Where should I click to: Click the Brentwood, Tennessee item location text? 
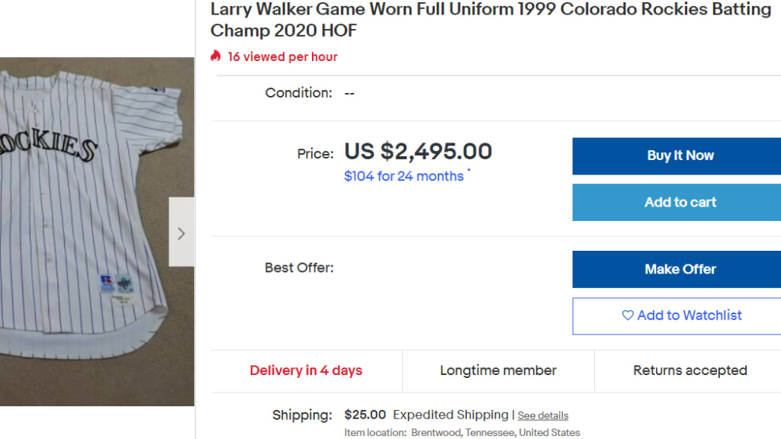[495, 432]
